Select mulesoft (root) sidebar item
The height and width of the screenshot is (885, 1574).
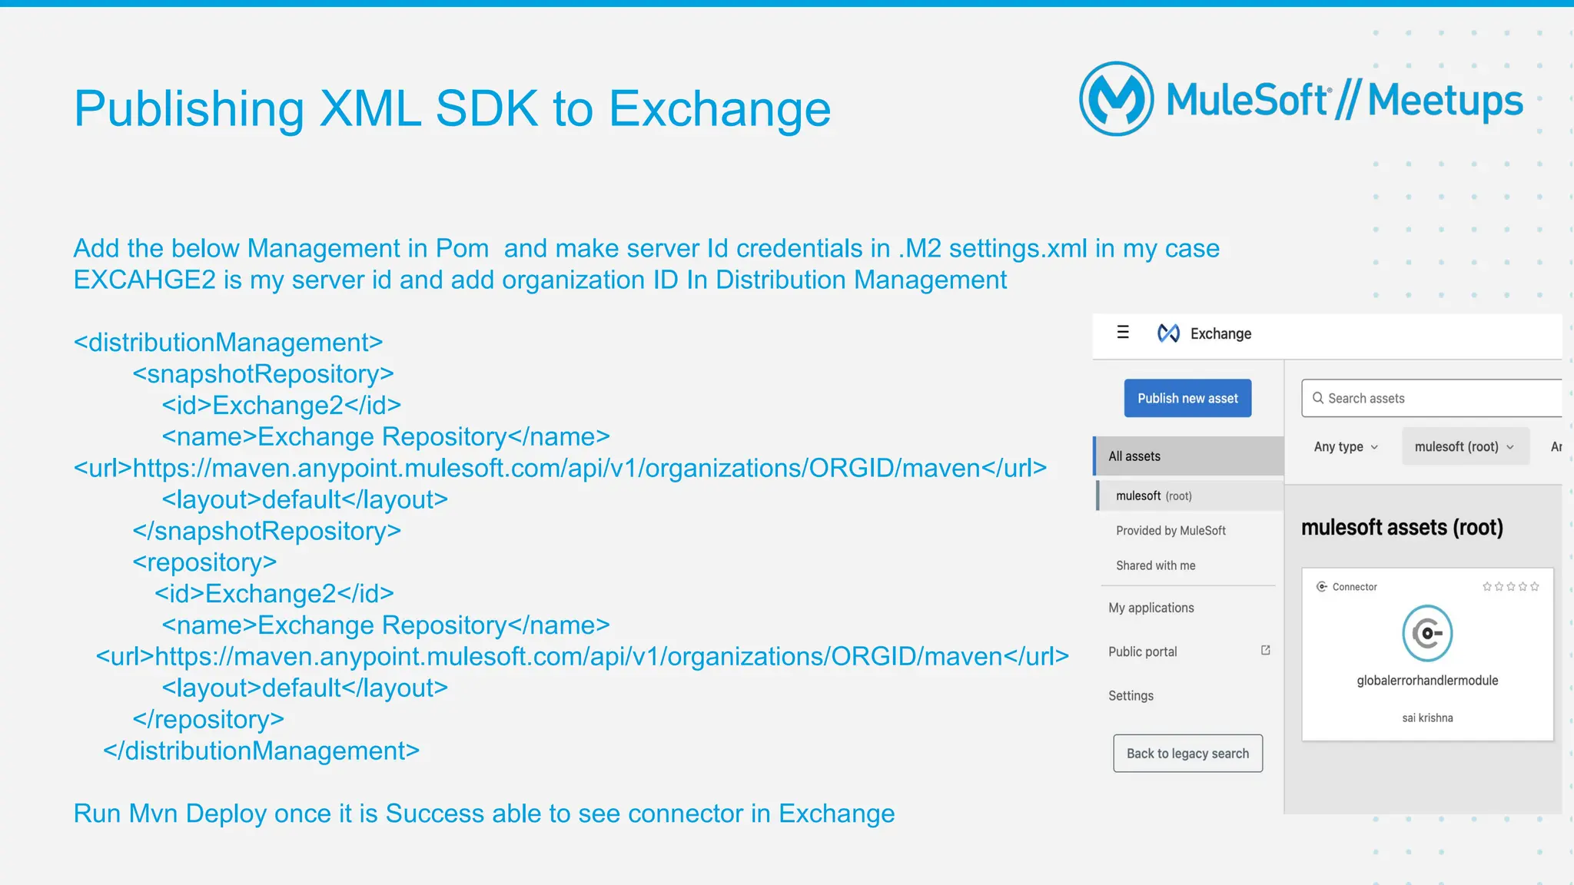1190,496
